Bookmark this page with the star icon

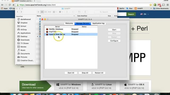(x=151, y=5)
